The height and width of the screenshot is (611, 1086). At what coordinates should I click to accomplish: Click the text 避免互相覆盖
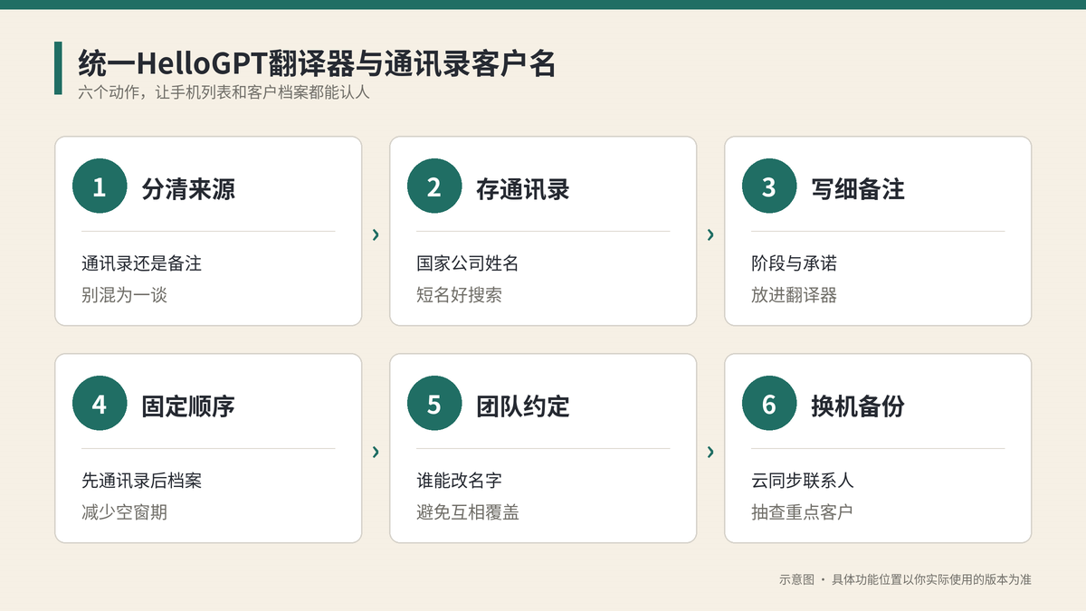point(468,512)
